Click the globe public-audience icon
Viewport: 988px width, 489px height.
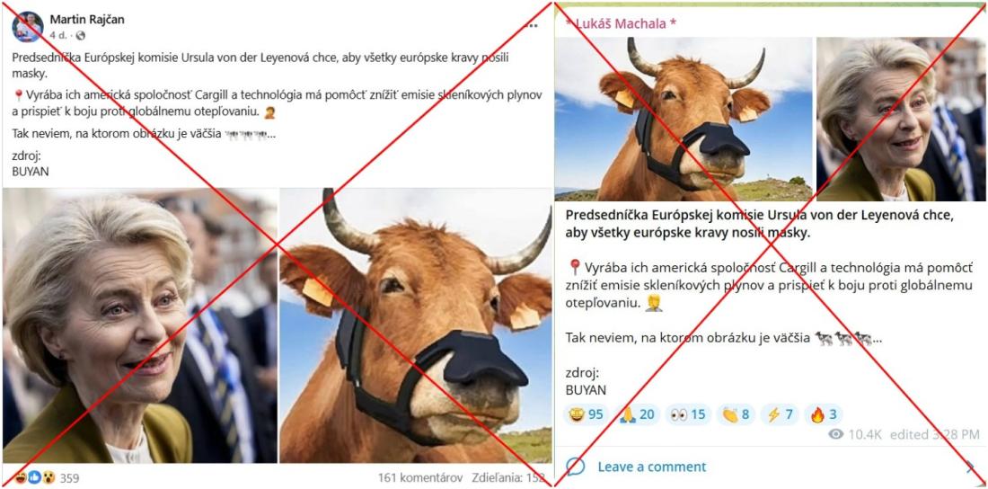[x=81, y=35]
